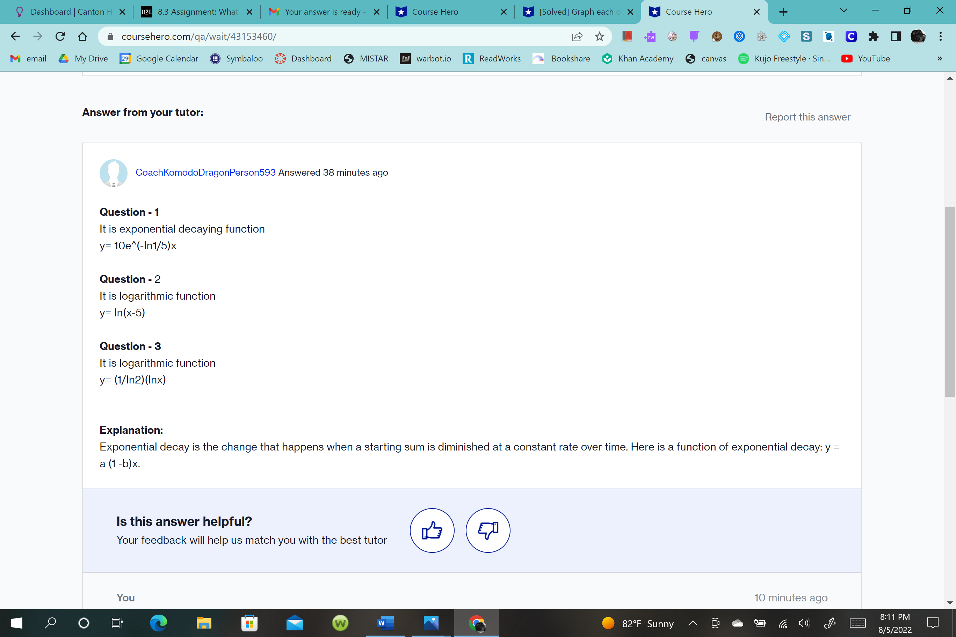Click the page vertical scrollbar thumb
Screen dimensions: 956x637
point(950,301)
